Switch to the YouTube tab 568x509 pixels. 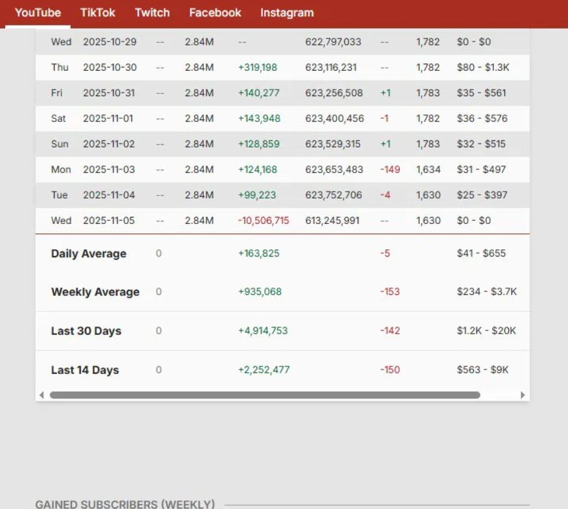tap(38, 13)
